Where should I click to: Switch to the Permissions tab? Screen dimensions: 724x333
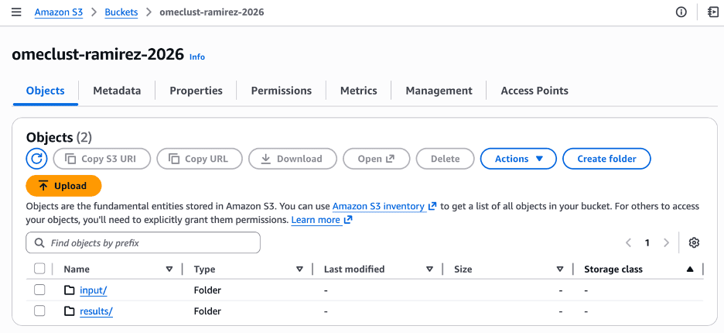281,91
